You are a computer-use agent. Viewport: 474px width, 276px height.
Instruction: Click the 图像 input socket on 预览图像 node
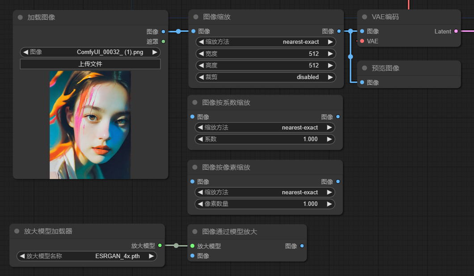pyautogui.click(x=362, y=82)
